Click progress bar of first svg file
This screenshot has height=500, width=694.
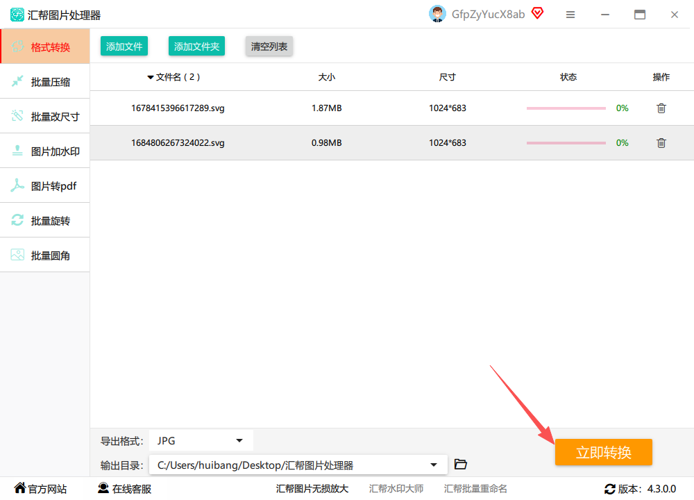[566, 108]
